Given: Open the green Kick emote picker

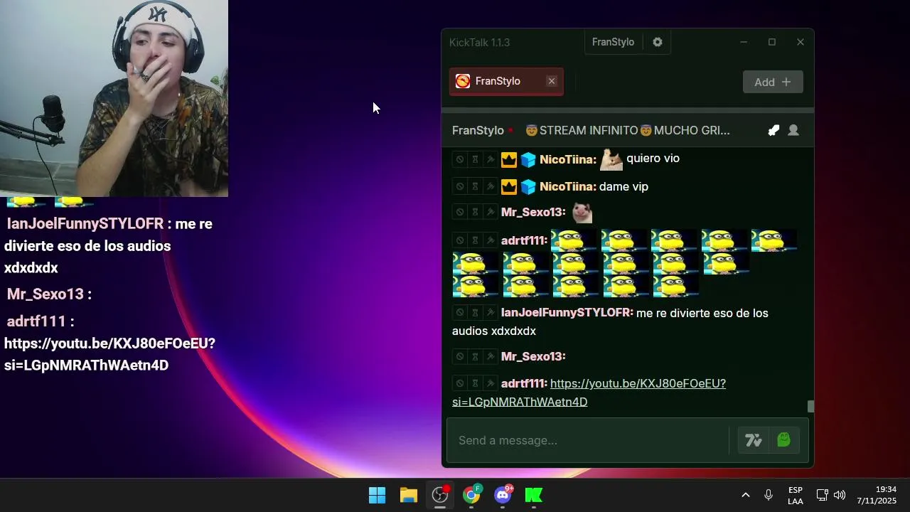Looking at the screenshot, I should coord(784,440).
